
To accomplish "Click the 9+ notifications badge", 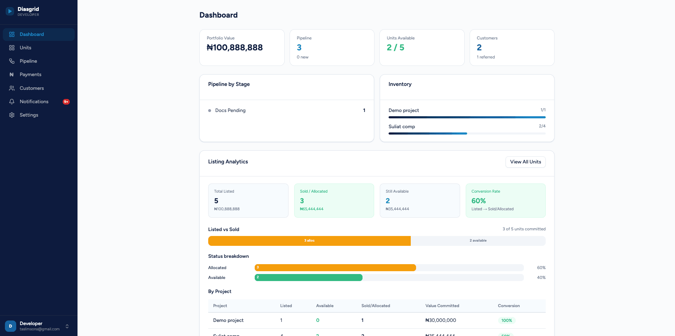I will tap(66, 102).
